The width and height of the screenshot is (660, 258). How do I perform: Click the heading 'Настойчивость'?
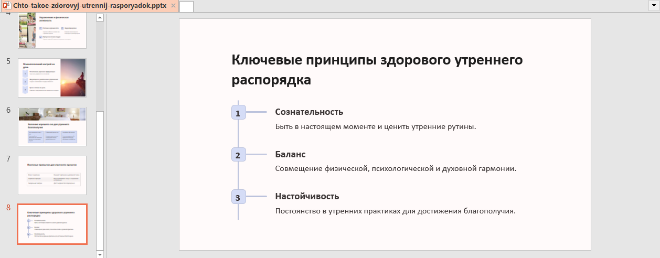[307, 196]
